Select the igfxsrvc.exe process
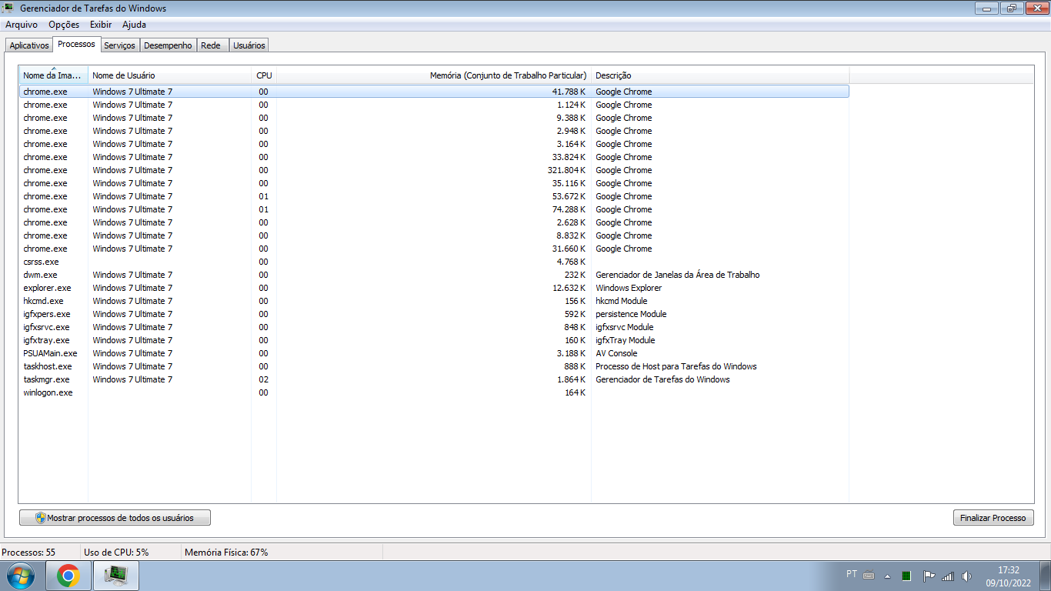Viewport: 1051px width, 591px height. click(x=434, y=327)
